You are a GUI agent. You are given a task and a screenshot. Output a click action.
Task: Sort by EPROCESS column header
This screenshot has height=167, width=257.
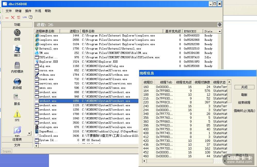point(193,31)
